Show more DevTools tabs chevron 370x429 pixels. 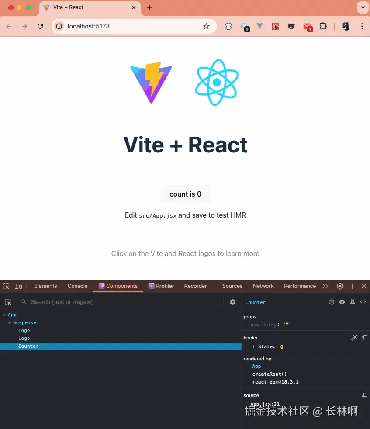pyautogui.click(x=325, y=286)
